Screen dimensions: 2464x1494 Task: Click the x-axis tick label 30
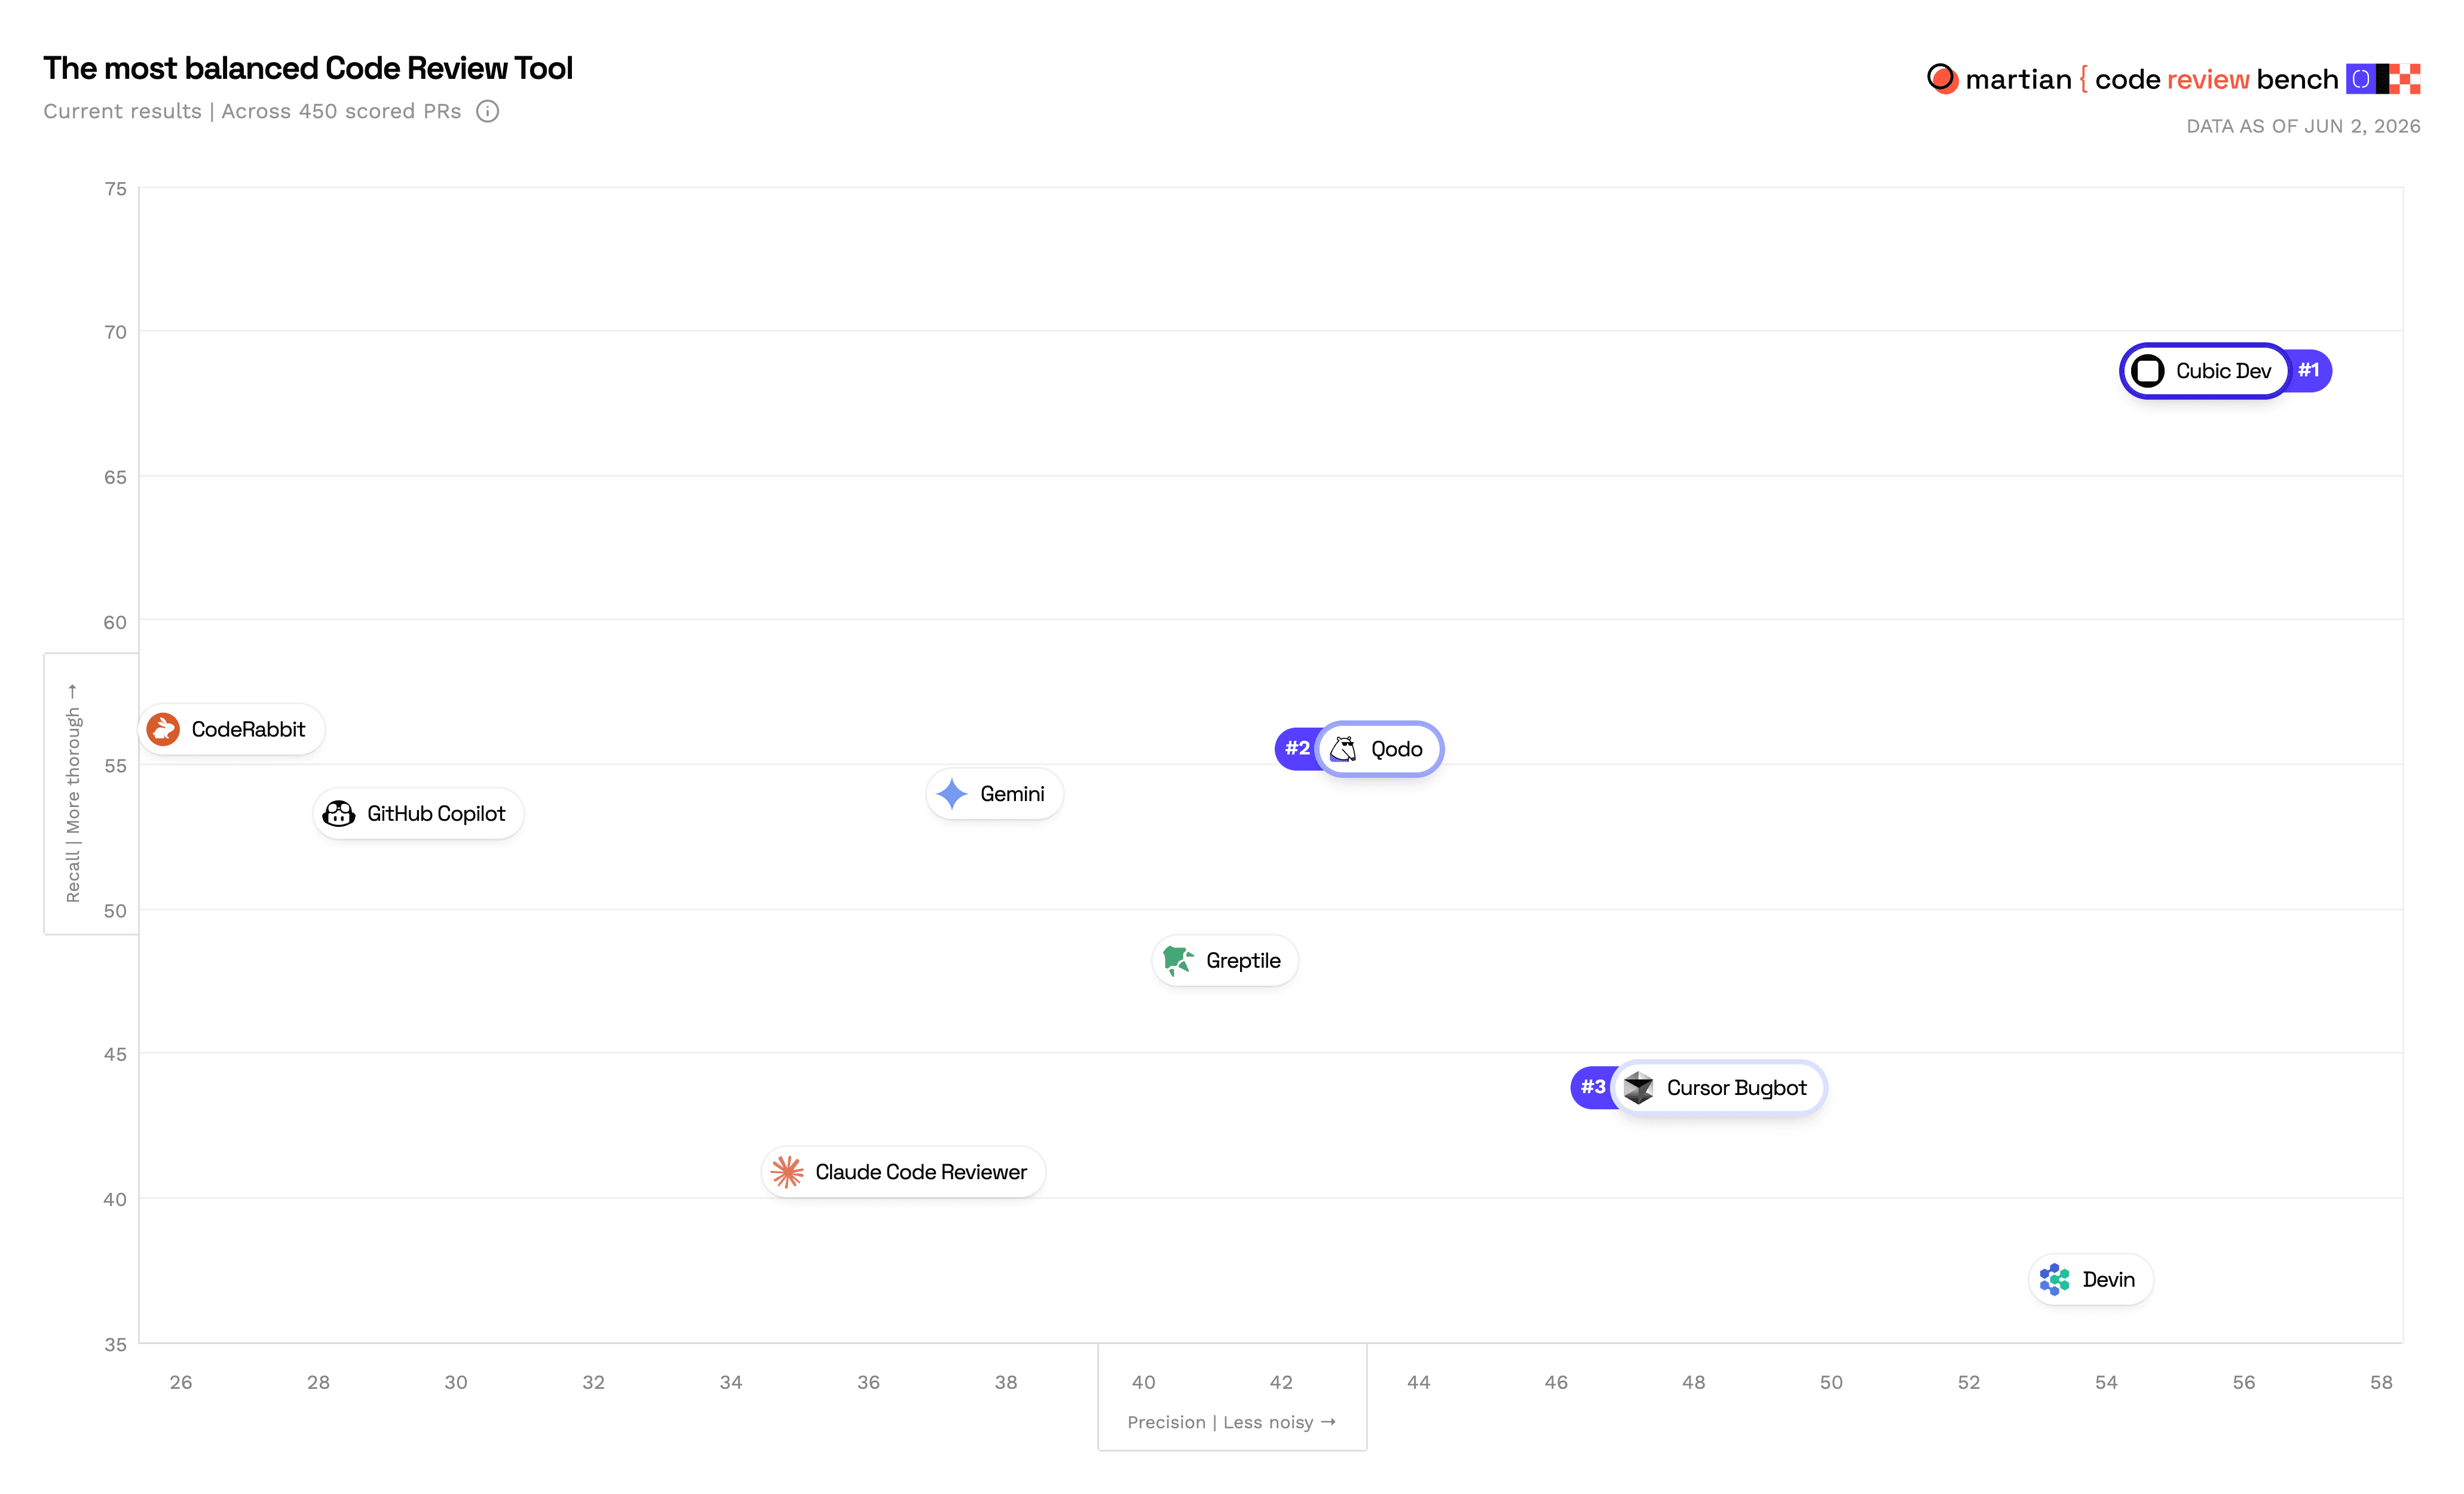(456, 1382)
